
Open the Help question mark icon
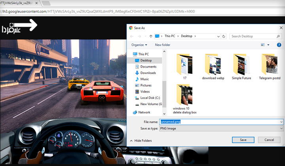click(x=279, y=45)
